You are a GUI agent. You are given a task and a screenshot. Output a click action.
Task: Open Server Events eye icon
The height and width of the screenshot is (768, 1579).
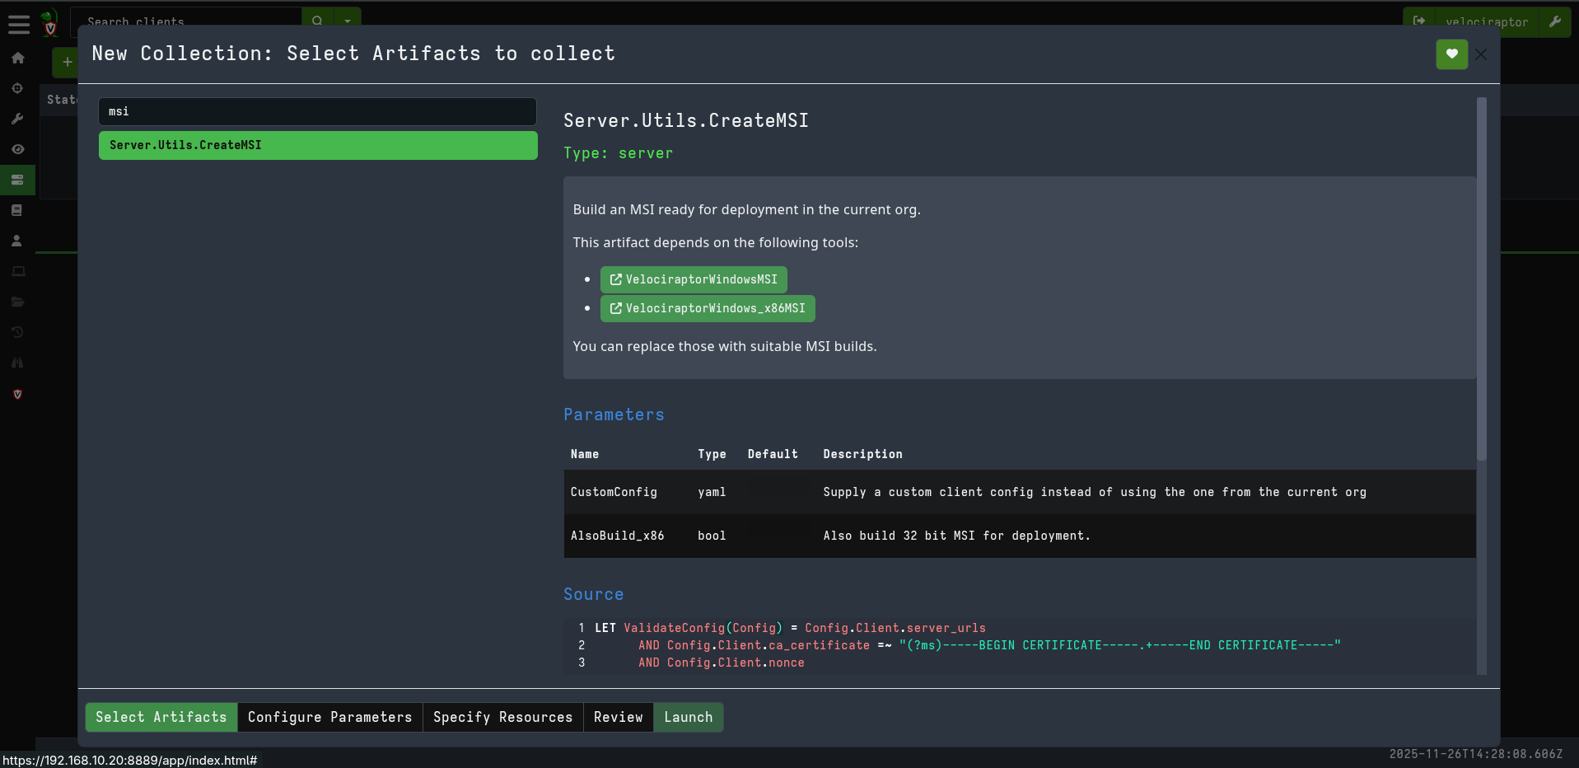coord(17,150)
